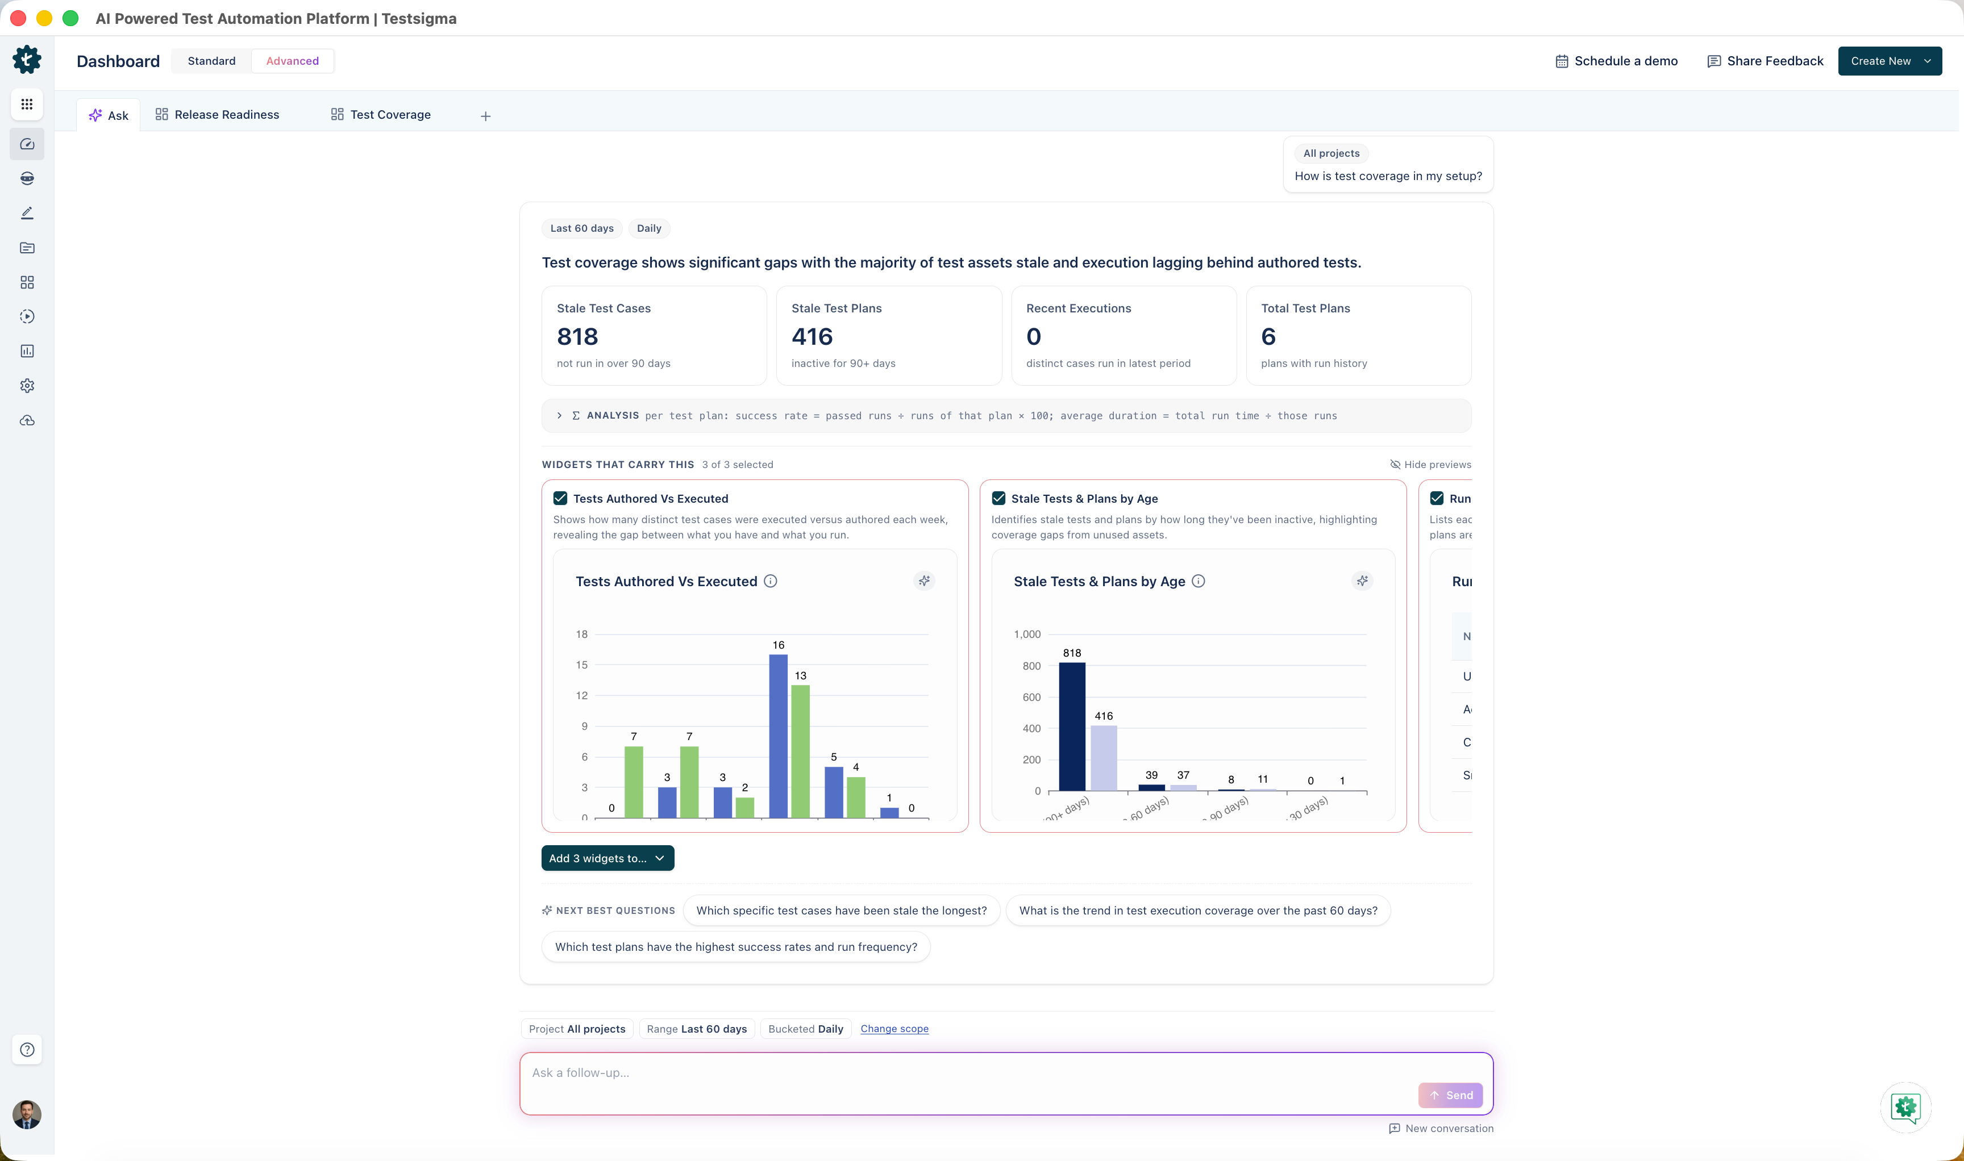Image resolution: width=1964 pixels, height=1161 pixels.
Task: Start a New conversation
Action: pyautogui.click(x=1441, y=1128)
